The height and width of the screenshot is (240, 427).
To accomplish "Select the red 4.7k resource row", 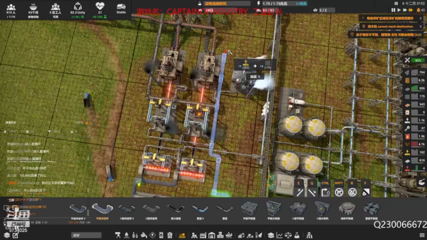I will 415,144.
